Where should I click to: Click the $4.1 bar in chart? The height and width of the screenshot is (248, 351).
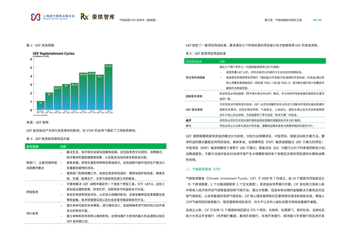coord(100,92)
